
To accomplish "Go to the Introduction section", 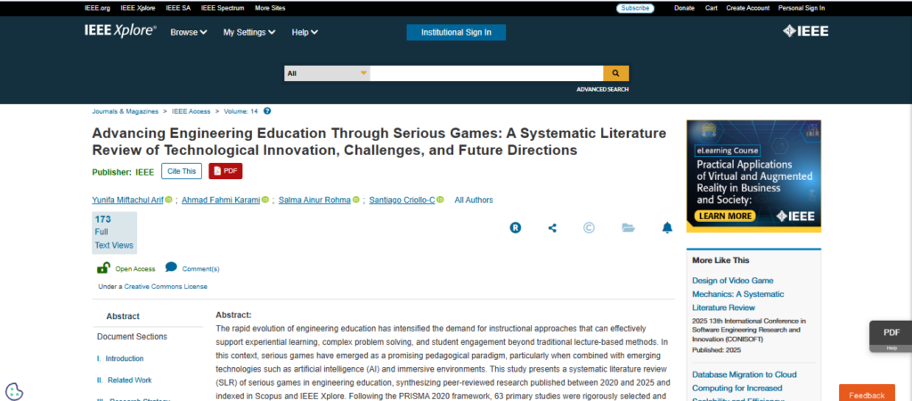I will [x=124, y=358].
